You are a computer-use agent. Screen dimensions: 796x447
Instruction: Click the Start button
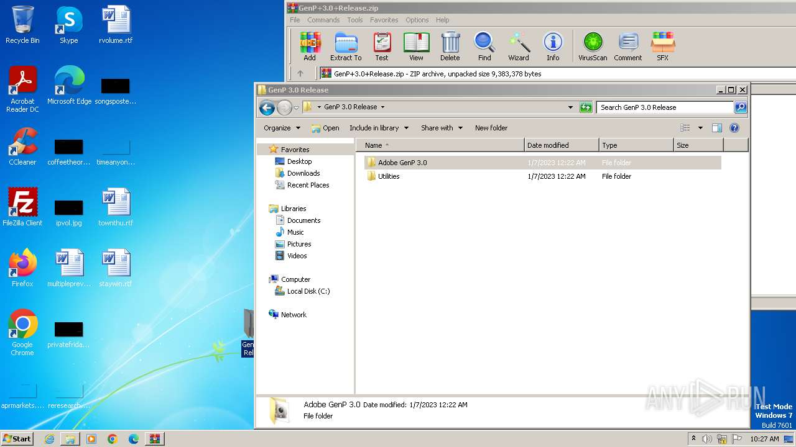17,438
